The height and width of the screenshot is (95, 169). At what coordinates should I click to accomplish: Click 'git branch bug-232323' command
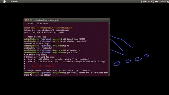(74, 39)
